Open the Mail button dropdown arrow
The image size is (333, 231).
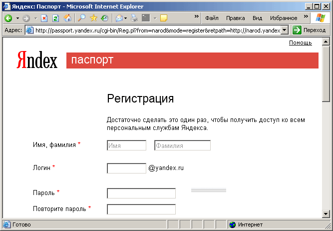[x=125, y=18]
